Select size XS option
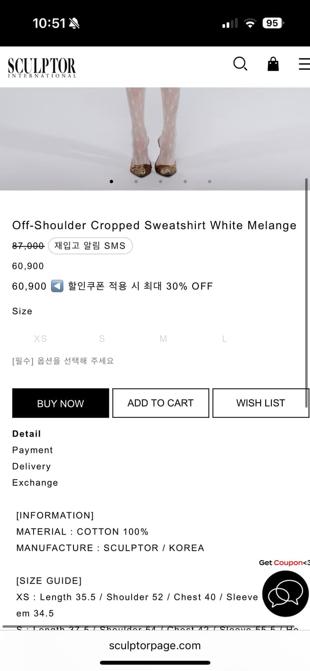The image size is (310, 671). (x=40, y=339)
